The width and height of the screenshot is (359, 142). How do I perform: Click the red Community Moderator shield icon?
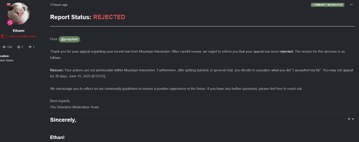(3, 36)
